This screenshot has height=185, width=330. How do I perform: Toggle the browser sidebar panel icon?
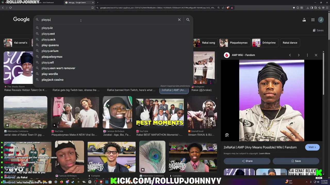pyautogui.click(x=311, y=8)
